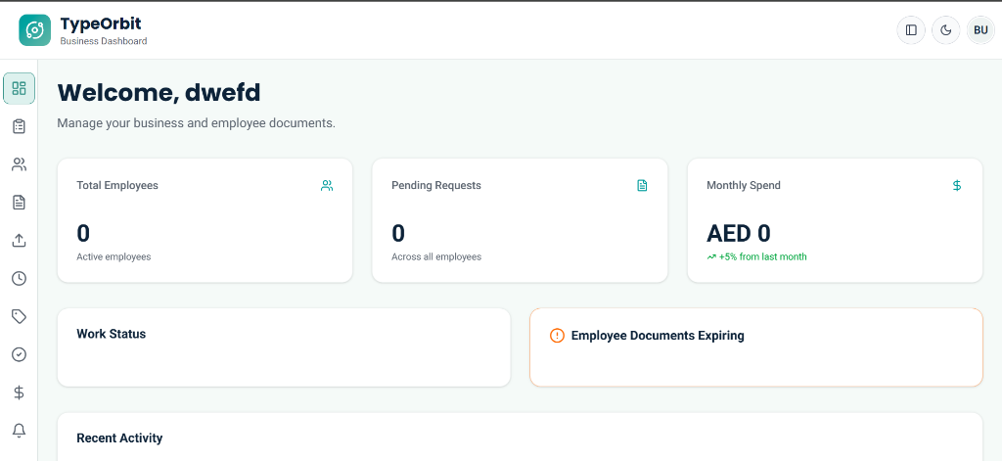The image size is (1002, 461).
Task: Toggle dark mode with moon button
Action: click(x=945, y=30)
